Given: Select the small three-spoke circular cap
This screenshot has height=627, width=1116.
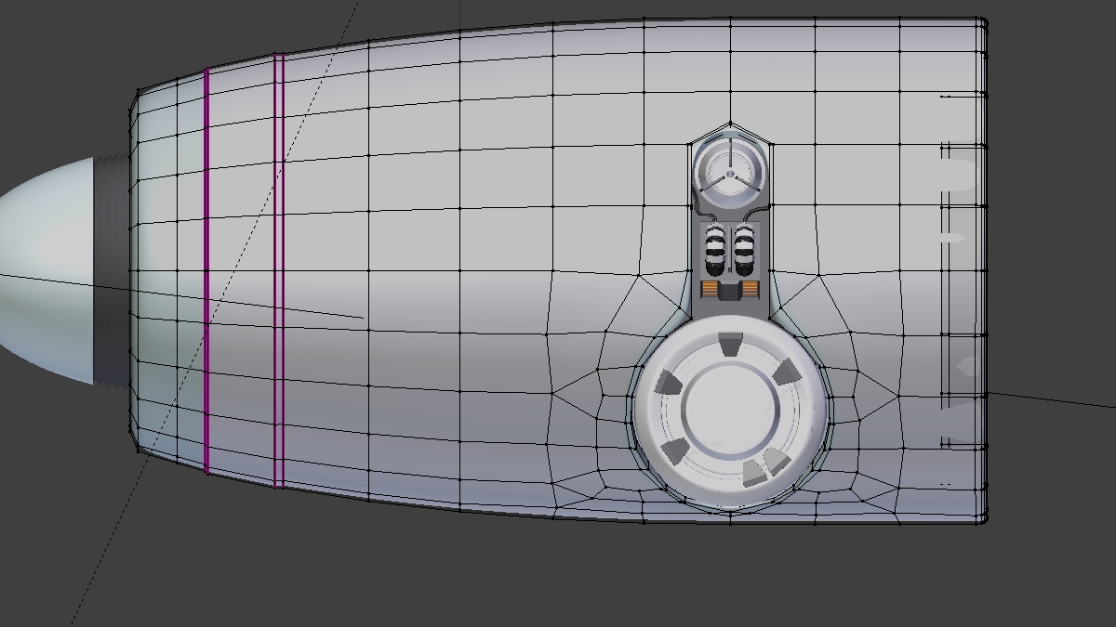Looking at the screenshot, I should coord(731,173).
